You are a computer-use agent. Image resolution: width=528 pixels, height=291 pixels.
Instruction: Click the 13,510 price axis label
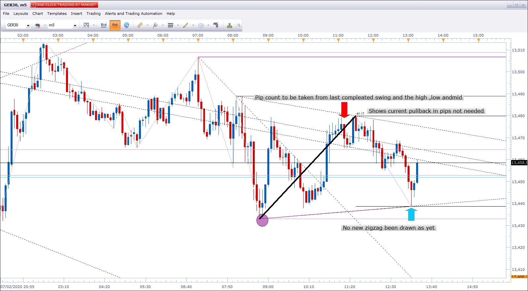pos(518,50)
